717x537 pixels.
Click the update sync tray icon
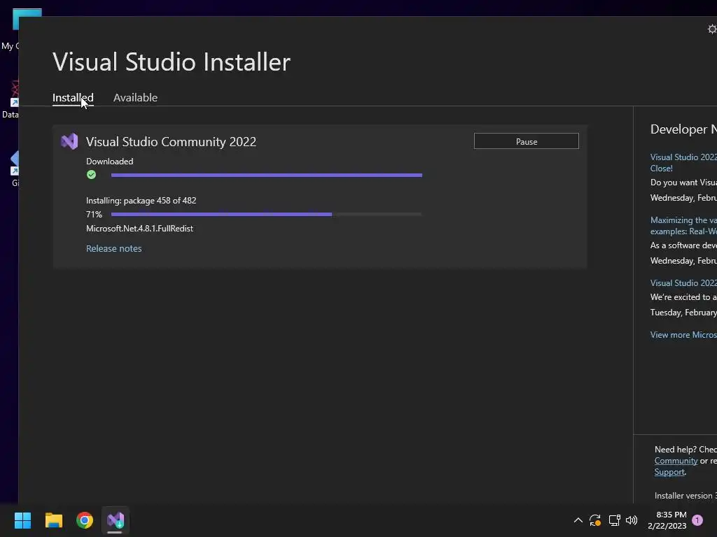click(595, 520)
